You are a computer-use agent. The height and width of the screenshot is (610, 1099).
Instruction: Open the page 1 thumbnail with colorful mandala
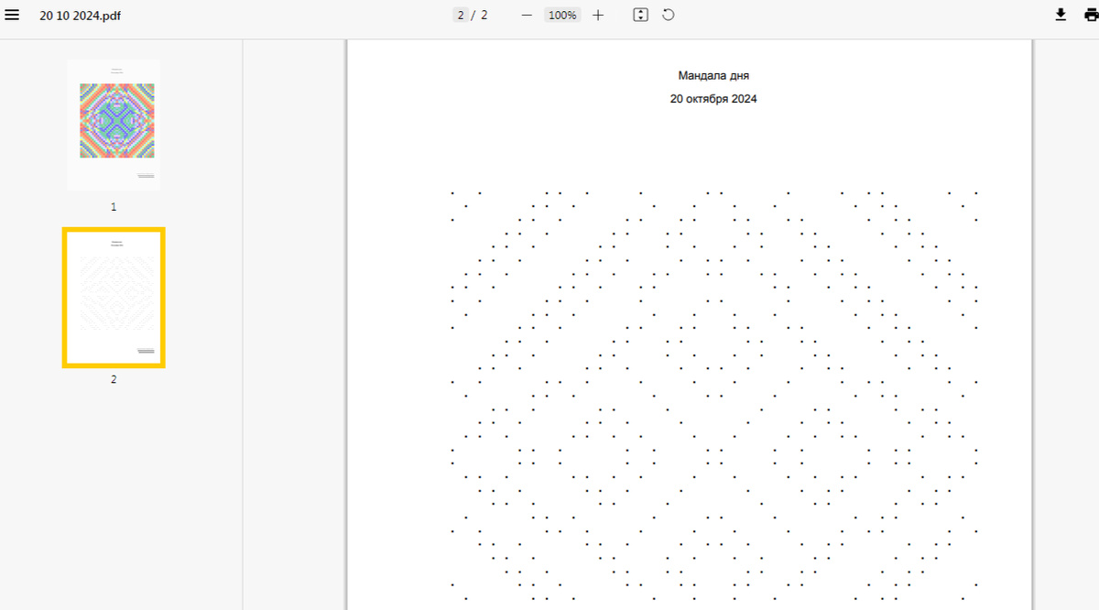pos(114,125)
